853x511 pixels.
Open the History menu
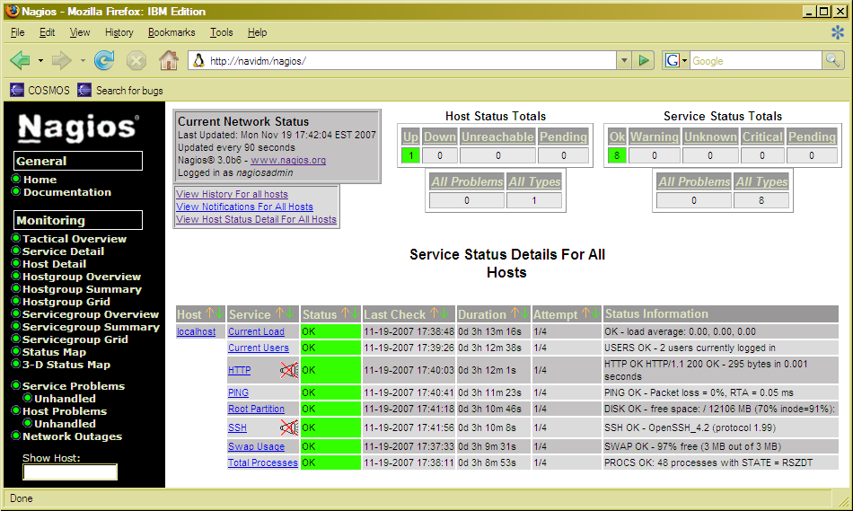point(119,32)
